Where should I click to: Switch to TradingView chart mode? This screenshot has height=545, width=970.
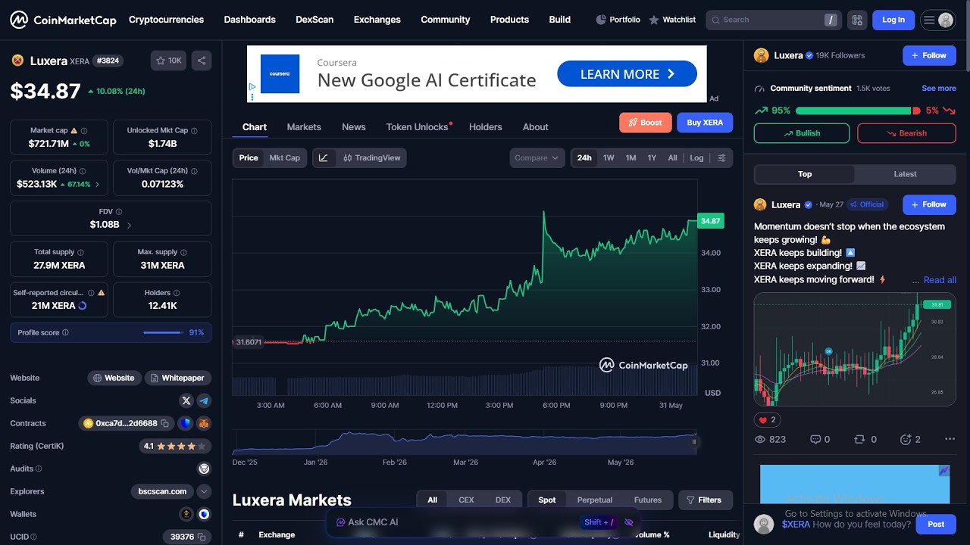point(371,158)
